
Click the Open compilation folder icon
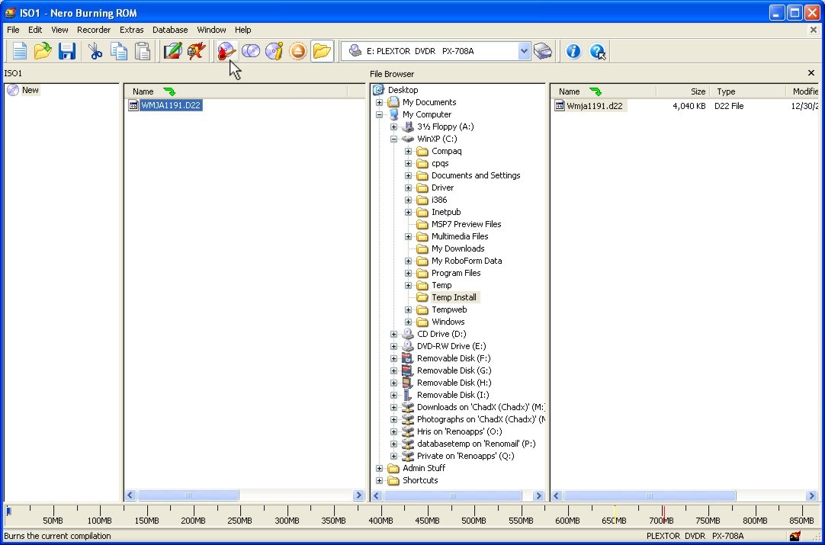pos(43,51)
